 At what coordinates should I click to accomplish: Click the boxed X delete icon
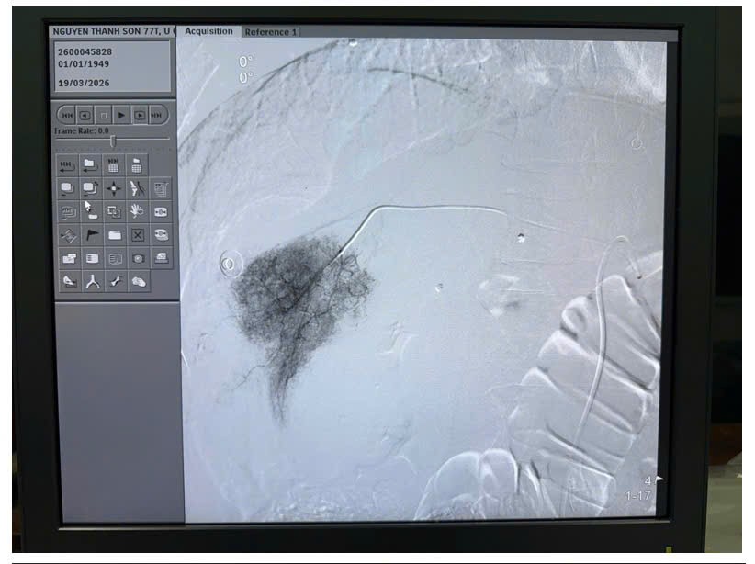tap(137, 235)
